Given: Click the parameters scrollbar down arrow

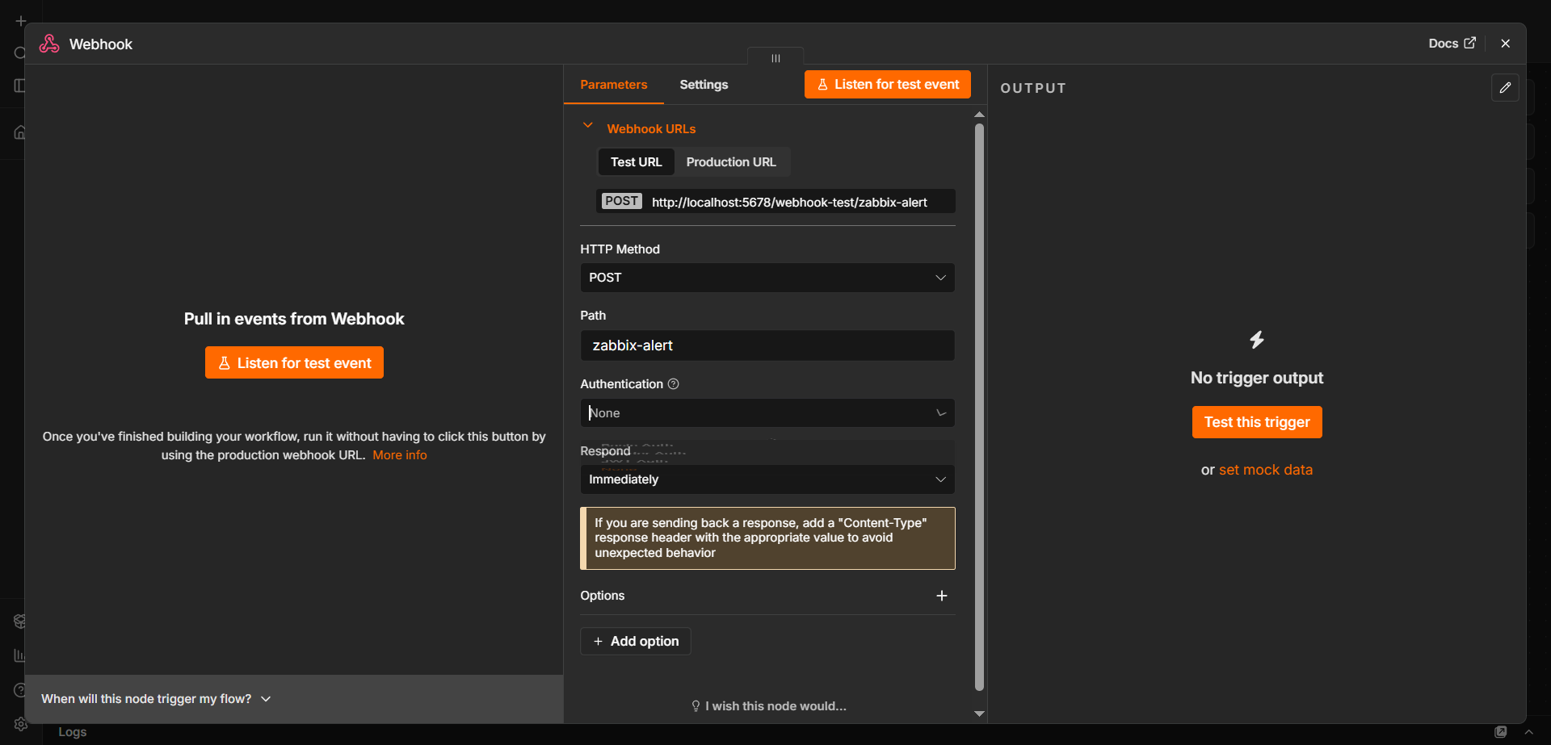Looking at the screenshot, I should pos(979,714).
